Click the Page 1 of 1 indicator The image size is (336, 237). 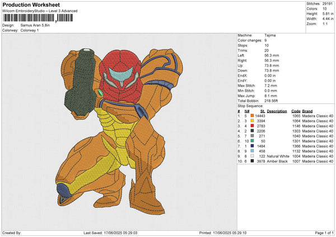coord(321,233)
